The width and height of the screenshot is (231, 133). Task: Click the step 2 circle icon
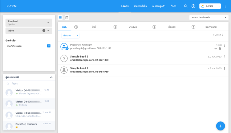(115, 27)
